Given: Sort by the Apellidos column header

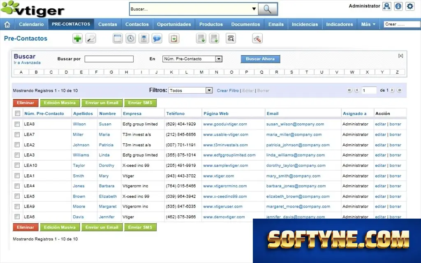Looking at the screenshot, I should [83, 113].
